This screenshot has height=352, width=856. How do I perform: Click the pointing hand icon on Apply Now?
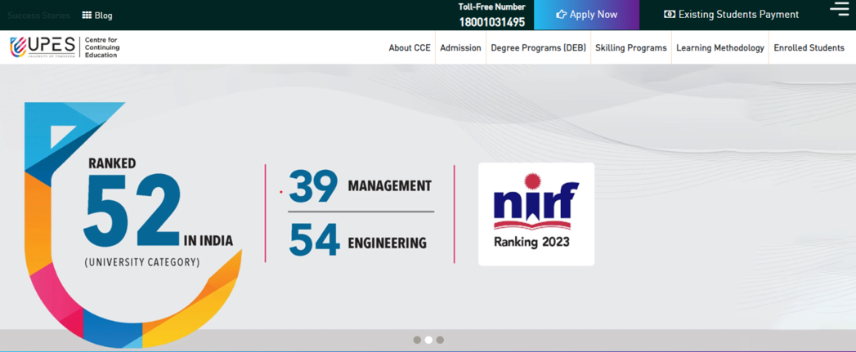pyautogui.click(x=561, y=15)
